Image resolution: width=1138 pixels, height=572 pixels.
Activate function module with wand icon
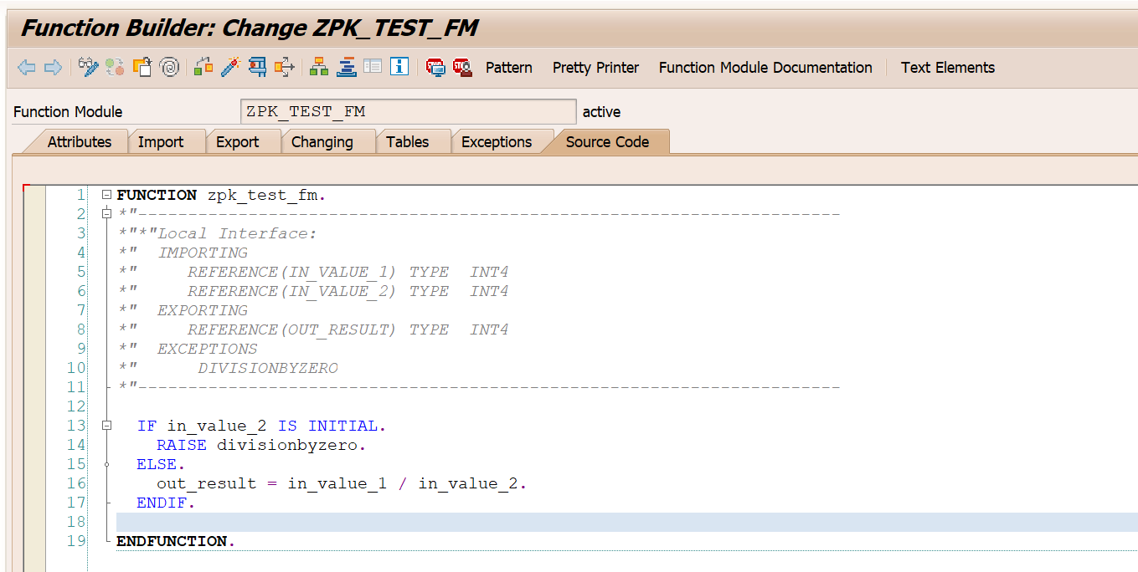[x=229, y=68]
